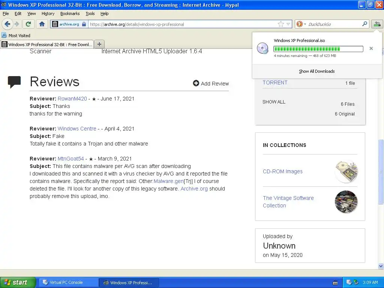
Task: Open the Edit menu
Action: click(x=18, y=13)
